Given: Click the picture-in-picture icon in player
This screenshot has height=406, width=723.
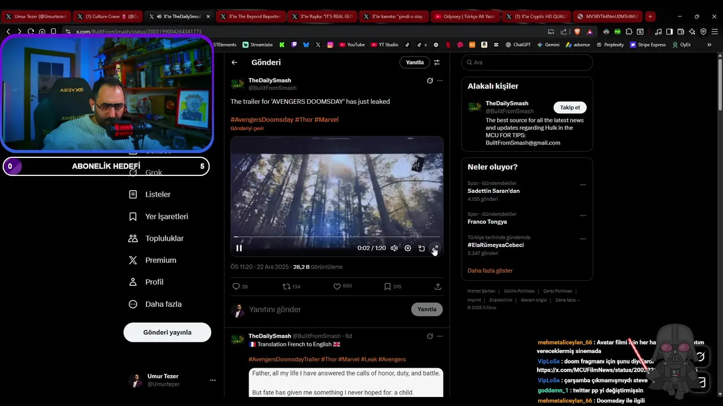Looking at the screenshot, I should pyautogui.click(x=421, y=248).
